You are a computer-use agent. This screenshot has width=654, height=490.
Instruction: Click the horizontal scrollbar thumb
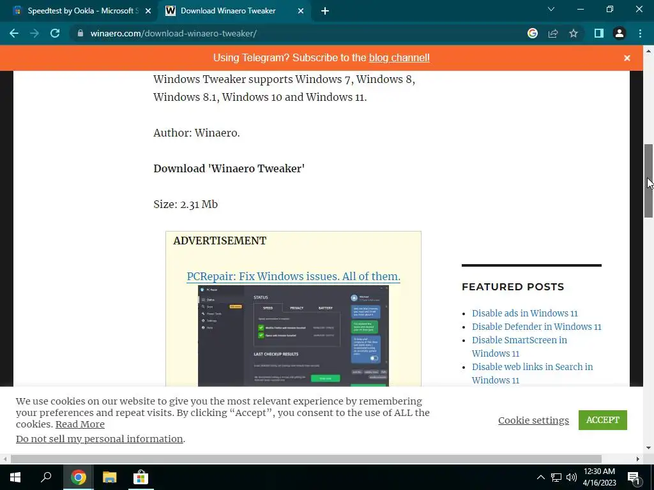point(306,459)
